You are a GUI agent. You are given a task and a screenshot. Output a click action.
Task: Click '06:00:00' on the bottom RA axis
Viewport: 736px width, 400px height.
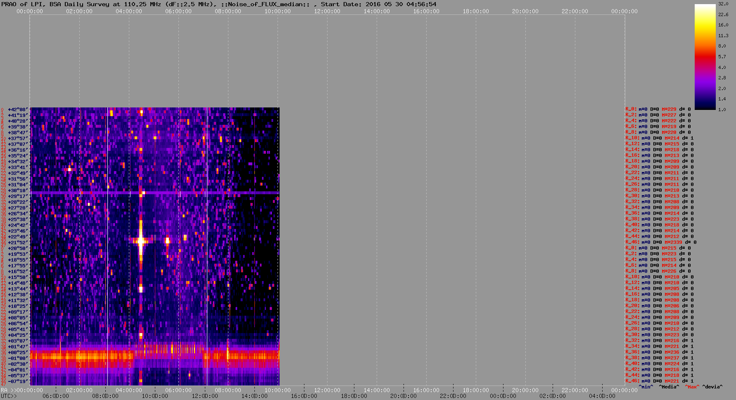[178, 390]
